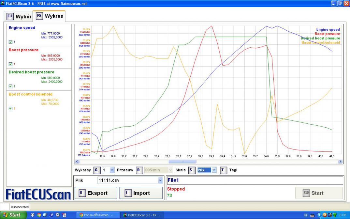The height and width of the screenshot is (219, 350).
Task: Launch Chrome from the quick launch bar
Action: [x=39, y=215]
